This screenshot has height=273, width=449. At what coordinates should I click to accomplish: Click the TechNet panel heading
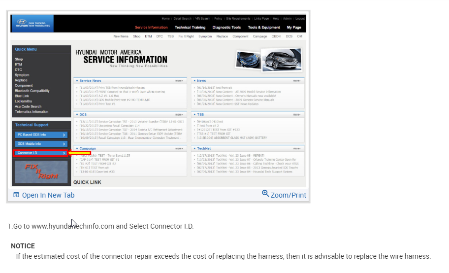(x=204, y=148)
